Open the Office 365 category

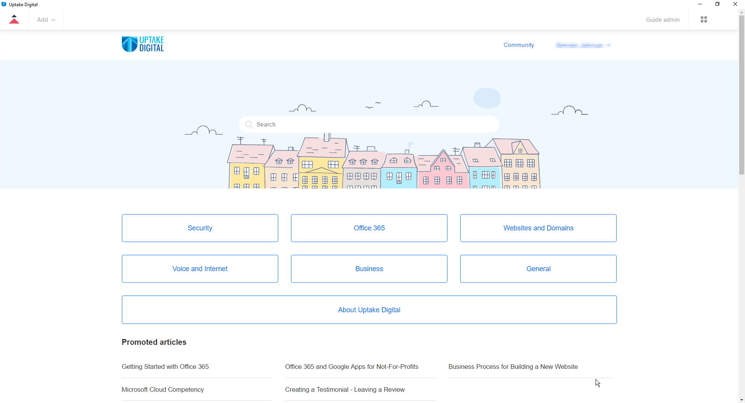[x=369, y=228]
